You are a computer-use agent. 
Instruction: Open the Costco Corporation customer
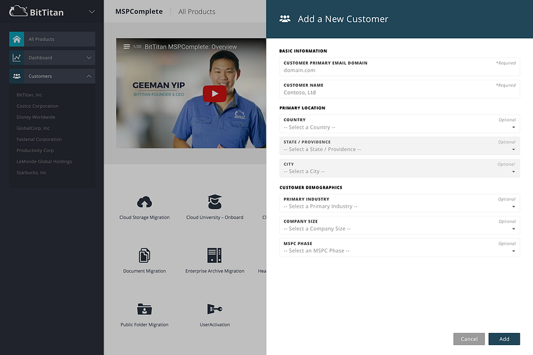37,106
